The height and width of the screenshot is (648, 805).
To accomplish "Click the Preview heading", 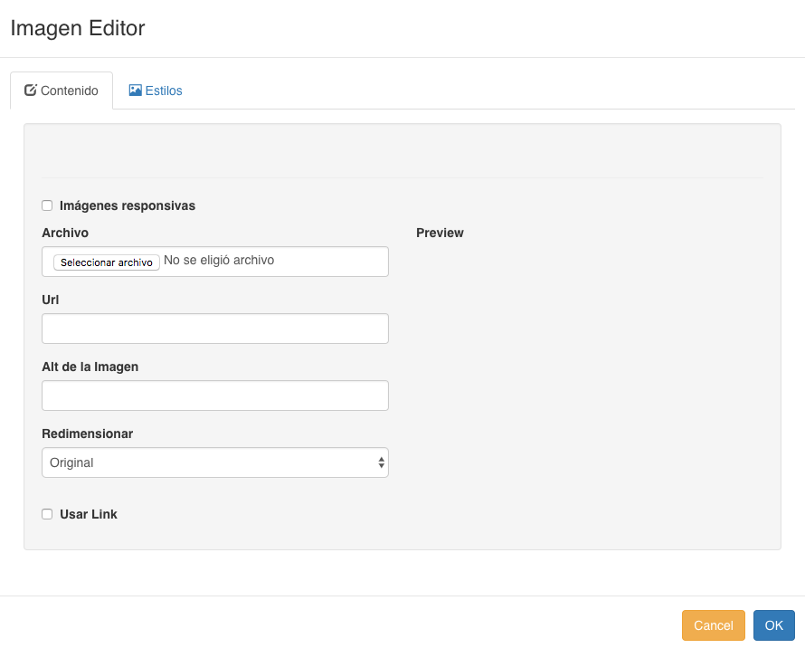I will 440,233.
